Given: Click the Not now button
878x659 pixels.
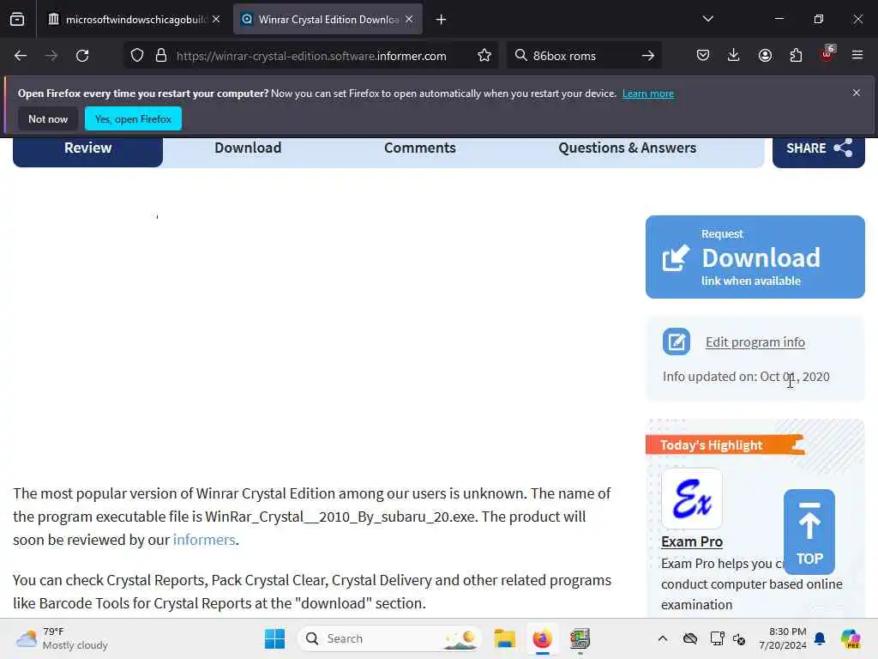Looking at the screenshot, I should coord(48,118).
